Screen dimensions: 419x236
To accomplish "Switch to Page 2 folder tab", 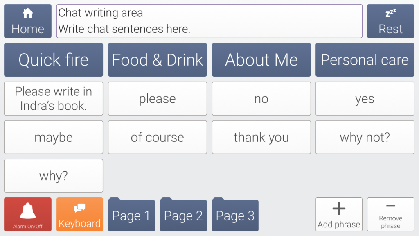I will [183, 214].
